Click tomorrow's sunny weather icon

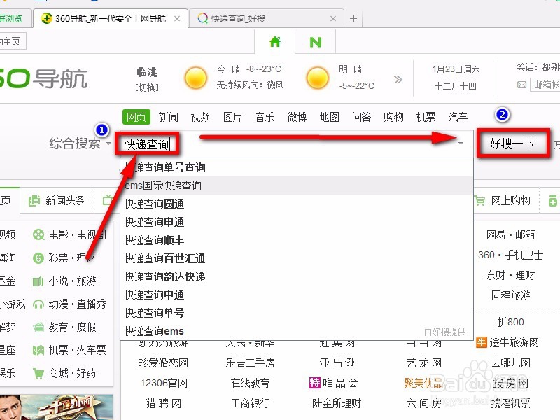click(317, 78)
